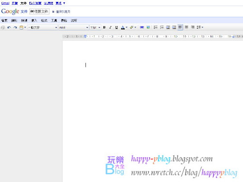Open the 格式 (Format) menu
The width and height of the screenshot is (243, 182).
click(x=44, y=20)
